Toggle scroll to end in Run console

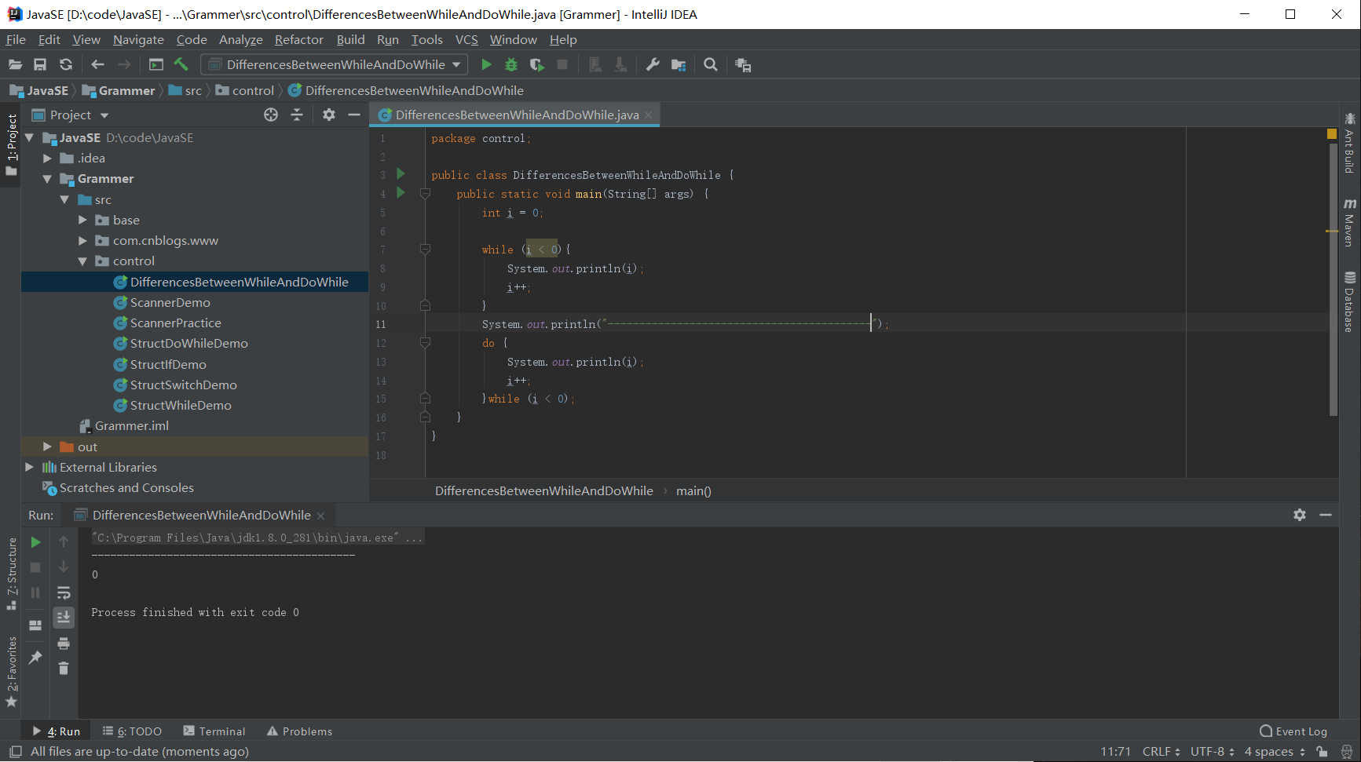(64, 618)
